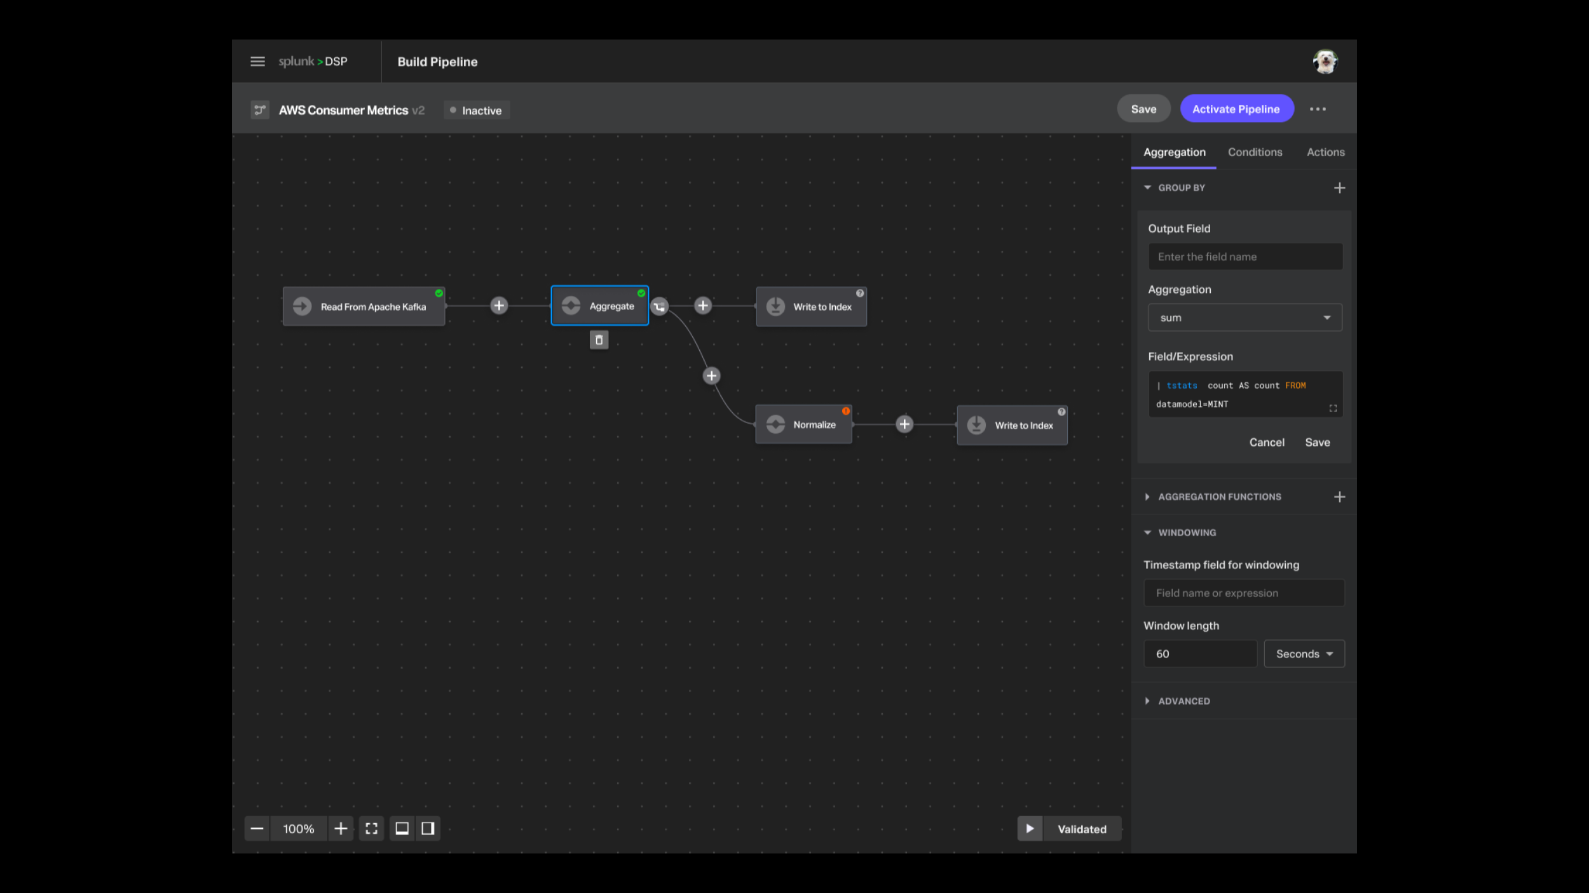This screenshot has height=893, width=1589.
Task: Click the Output Field name input
Action: point(1245,257)
